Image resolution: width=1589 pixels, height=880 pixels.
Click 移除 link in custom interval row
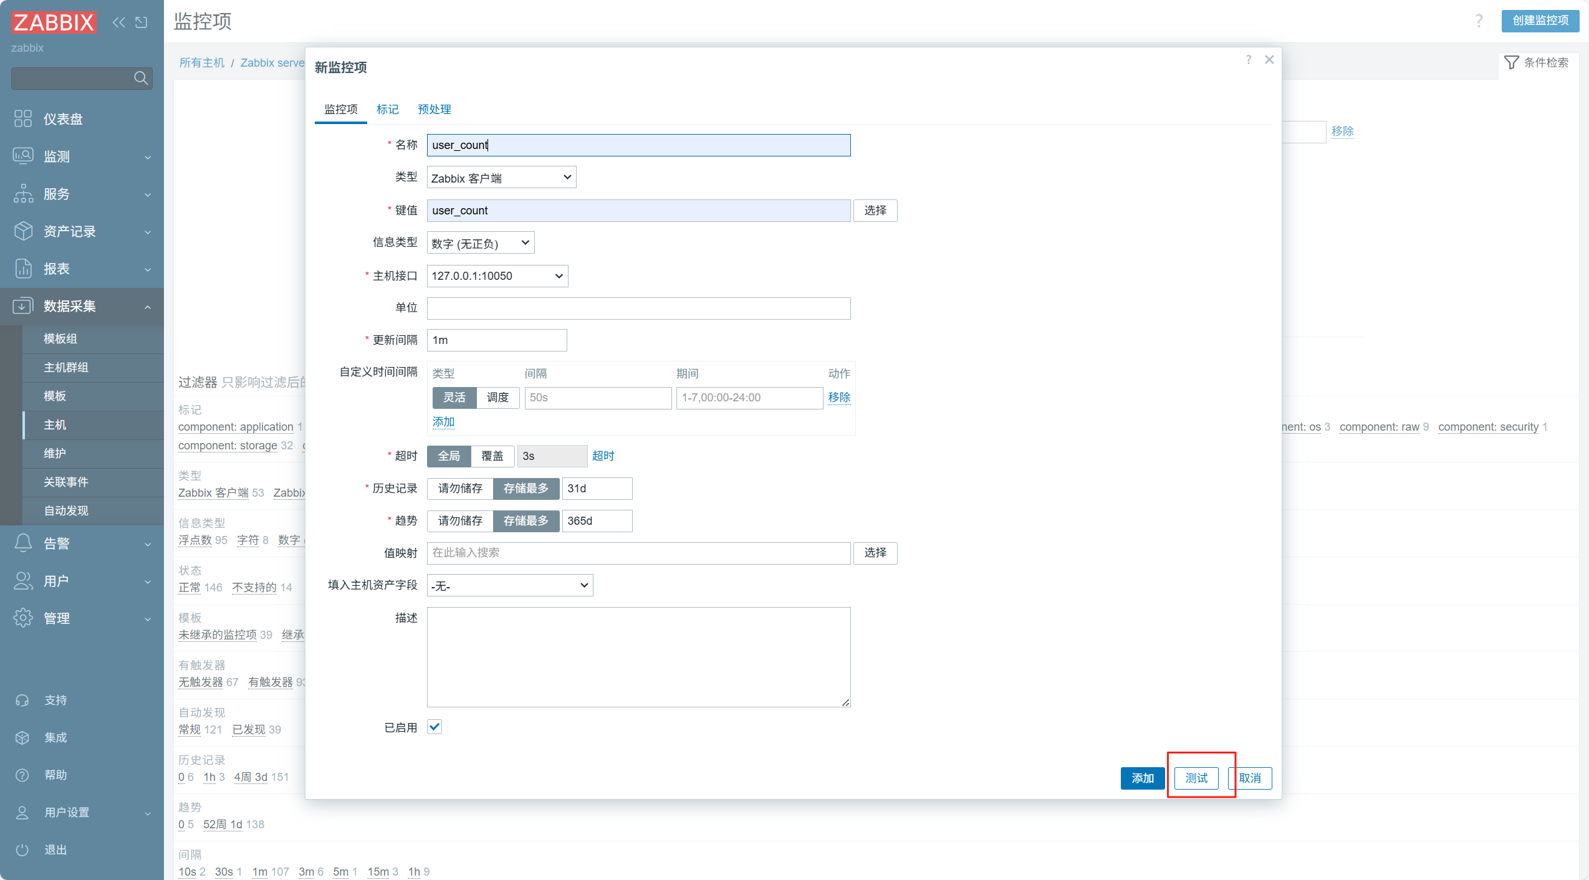coord(839,397)
